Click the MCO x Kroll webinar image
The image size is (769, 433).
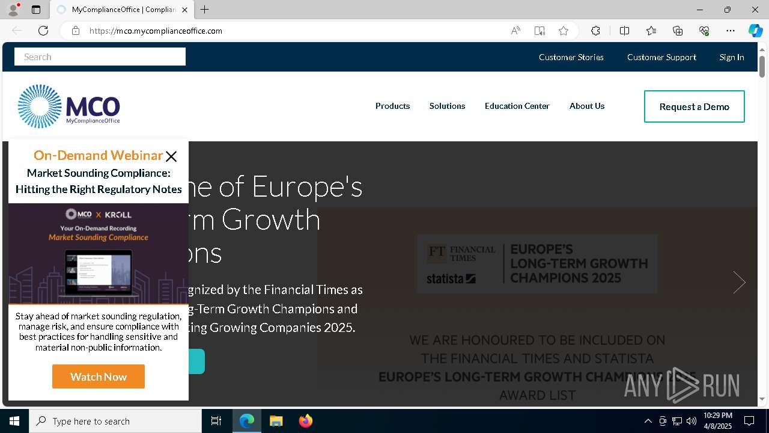(x=99, y=254)
